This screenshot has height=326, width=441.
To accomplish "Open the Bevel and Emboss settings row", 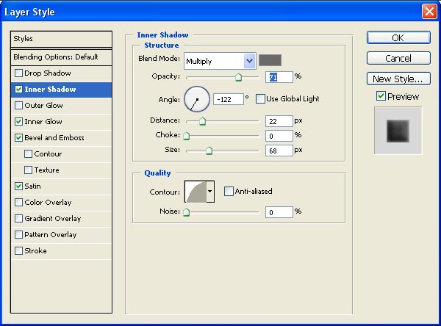I will [61, 138].
